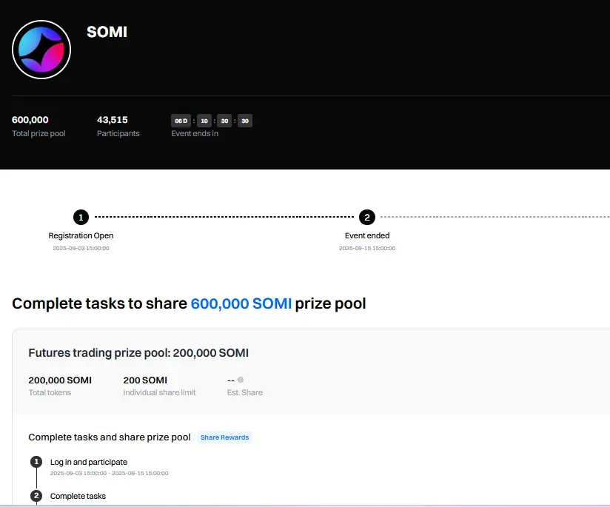Viewport: 610px width, 507px height.
Task: Click the Futures trading prize pool heading
Action: pos(138,353)
